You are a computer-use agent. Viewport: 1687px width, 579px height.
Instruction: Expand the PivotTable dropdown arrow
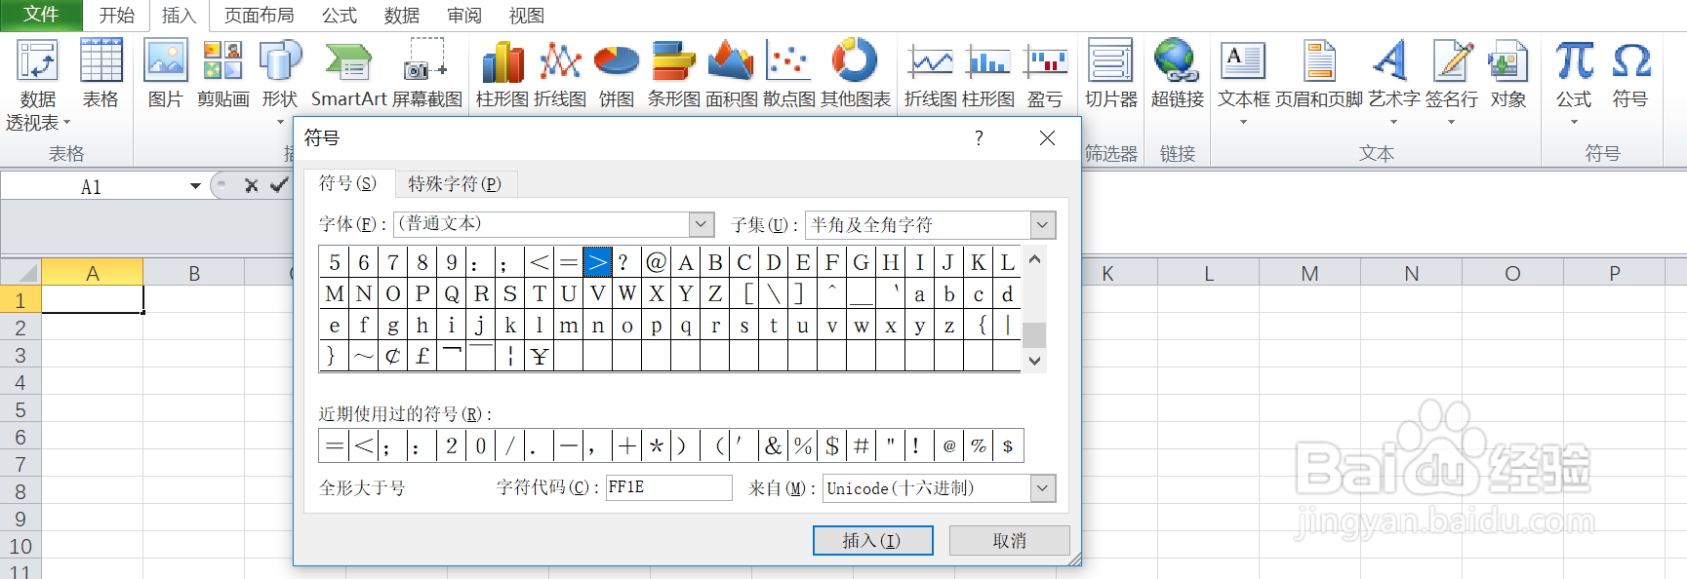click(x=66, y=123)
